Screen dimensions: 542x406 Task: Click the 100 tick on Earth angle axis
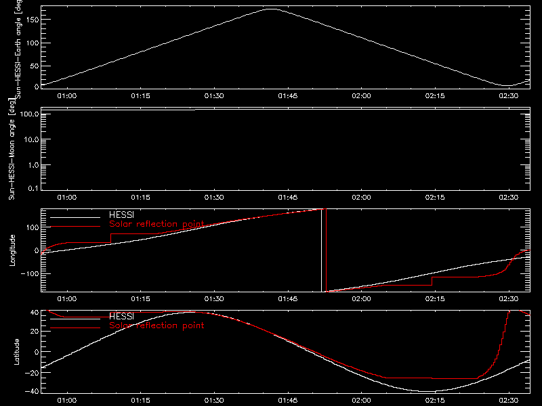33,43
